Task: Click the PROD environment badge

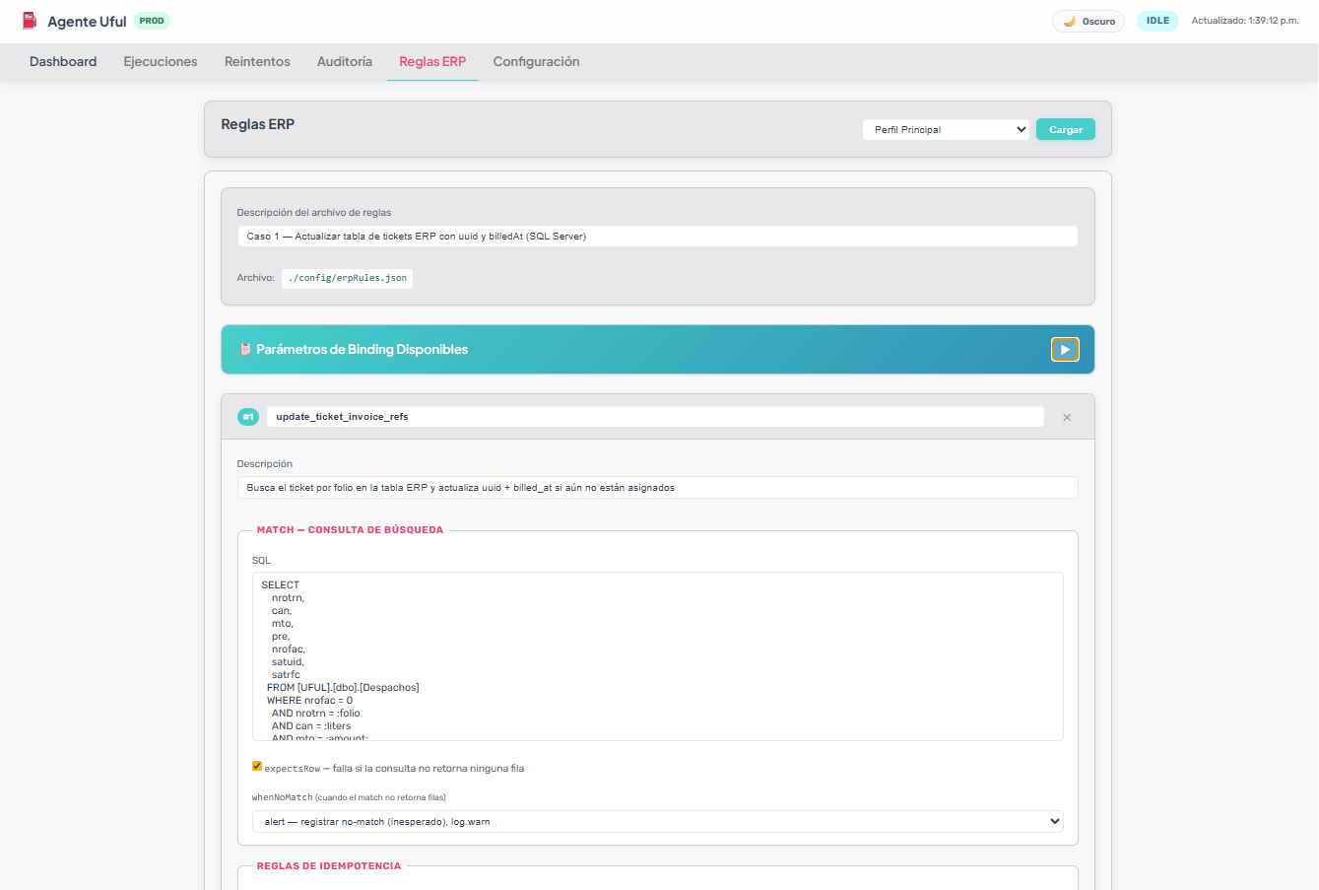Action: (x=152, y=21)
